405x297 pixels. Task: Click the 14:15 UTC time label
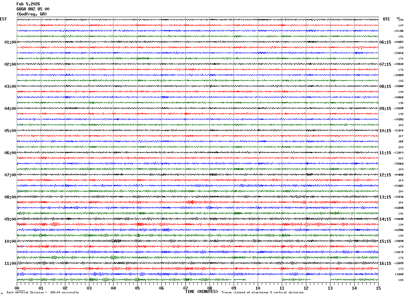coord(385,219)
